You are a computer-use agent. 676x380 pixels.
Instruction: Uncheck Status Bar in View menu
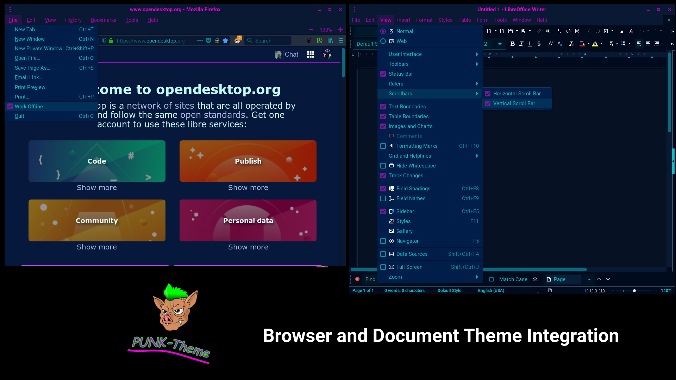[383, 74]
